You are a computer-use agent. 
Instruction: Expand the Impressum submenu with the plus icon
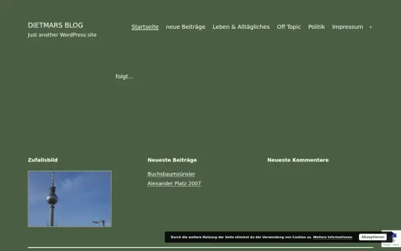[x=370, y=27]
